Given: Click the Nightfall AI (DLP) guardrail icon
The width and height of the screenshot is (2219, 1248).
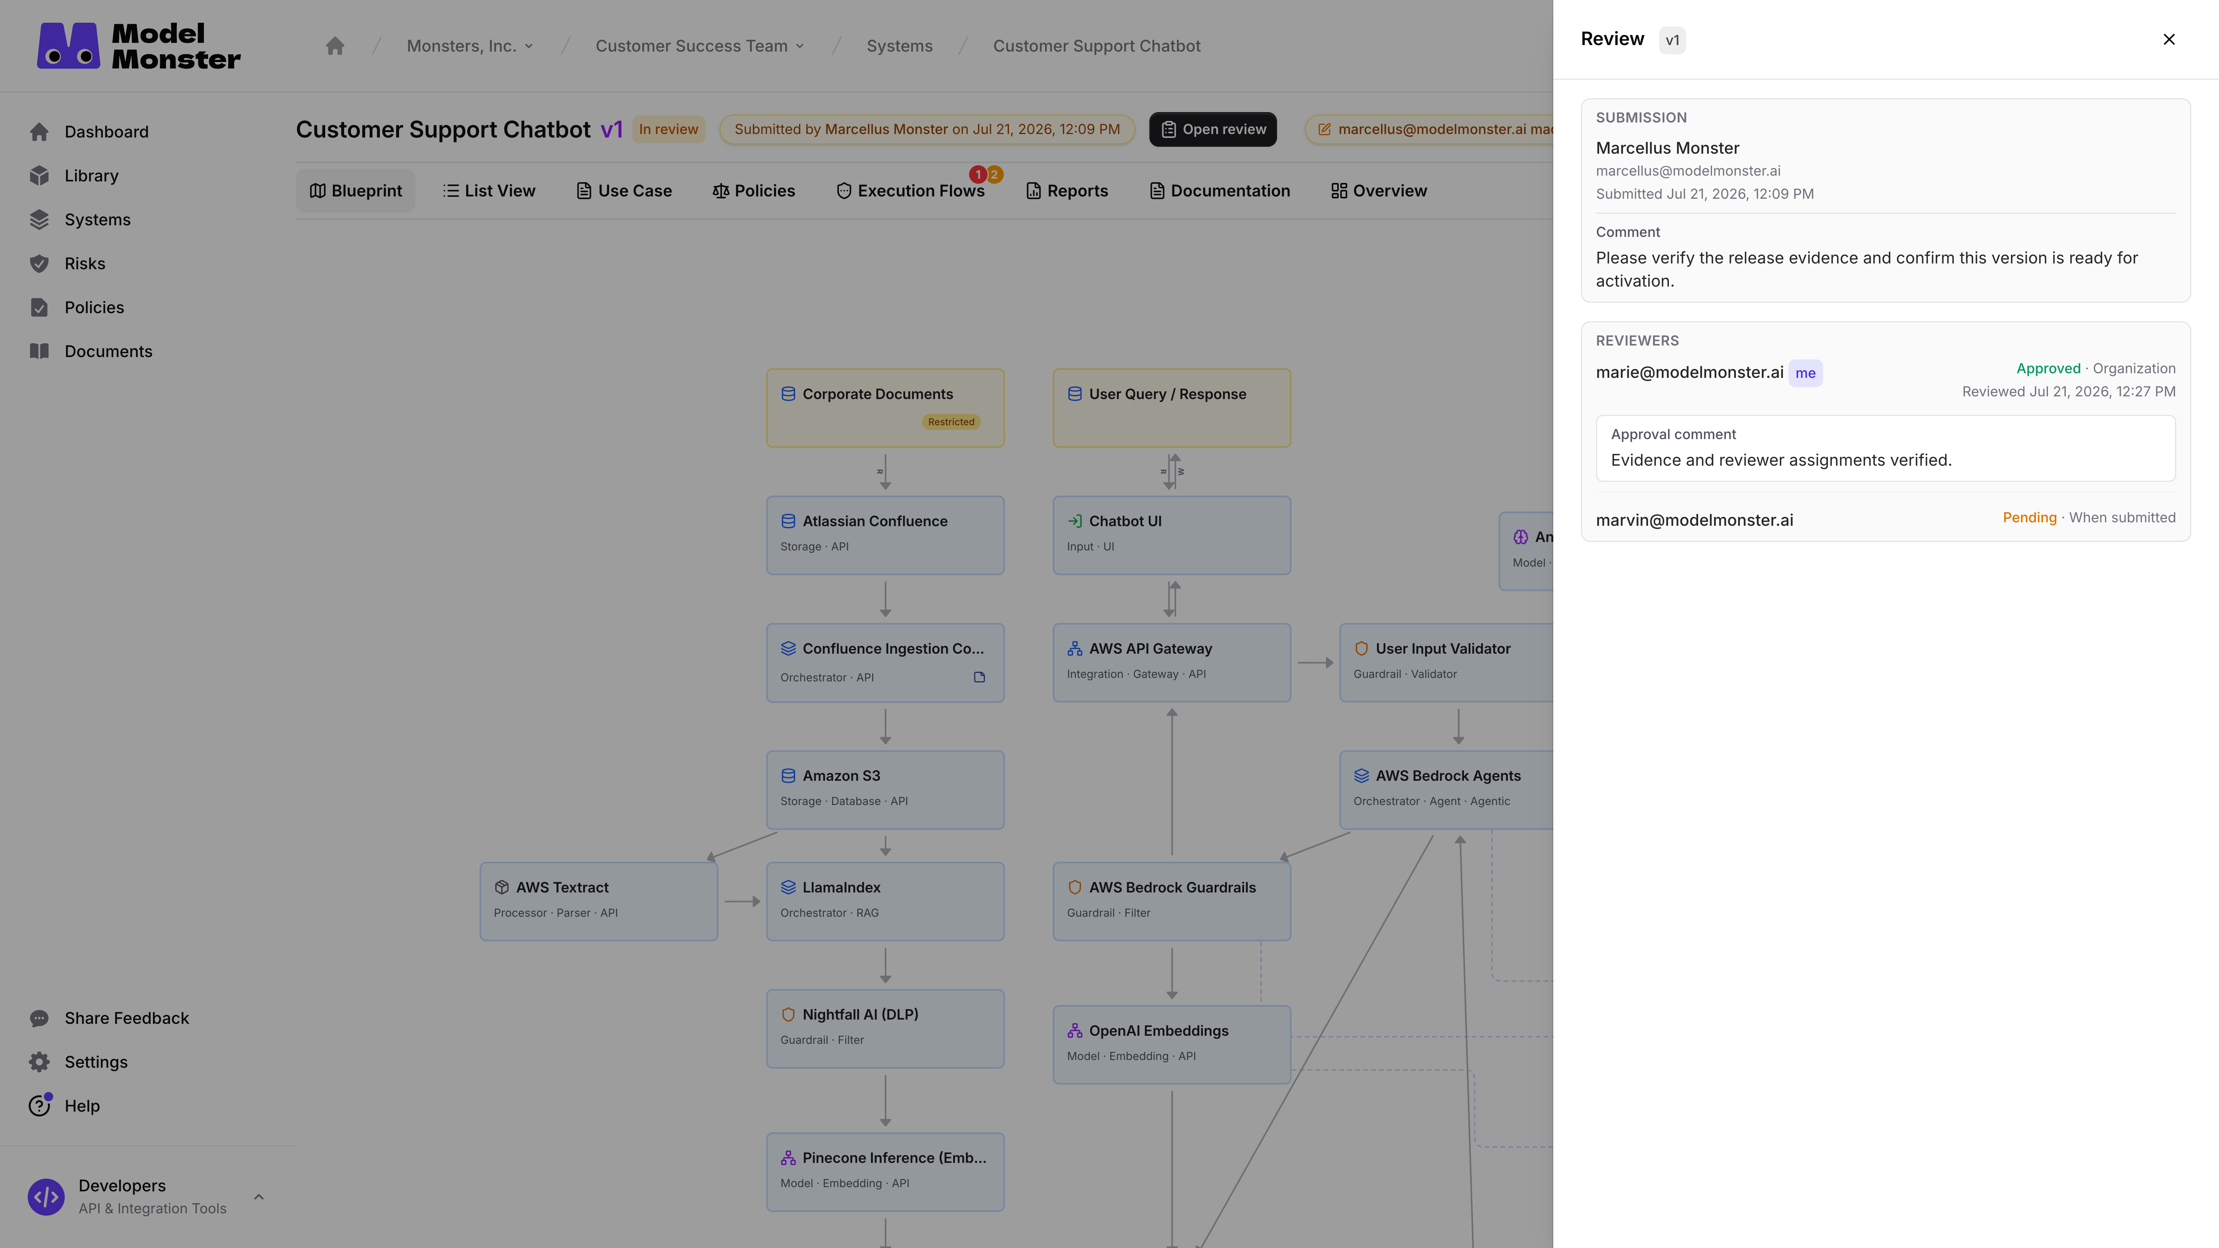Looking at the screenshot, I should [x=788, y=1015].
